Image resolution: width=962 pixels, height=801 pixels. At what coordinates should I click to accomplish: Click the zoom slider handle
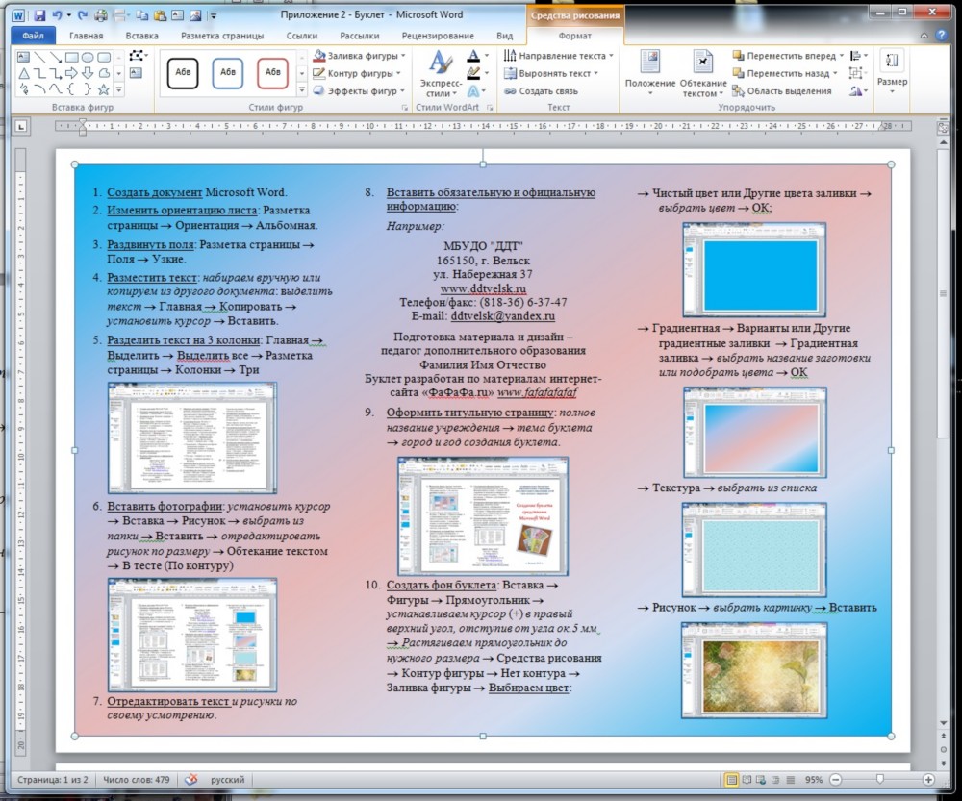click(x=879, y=779)
